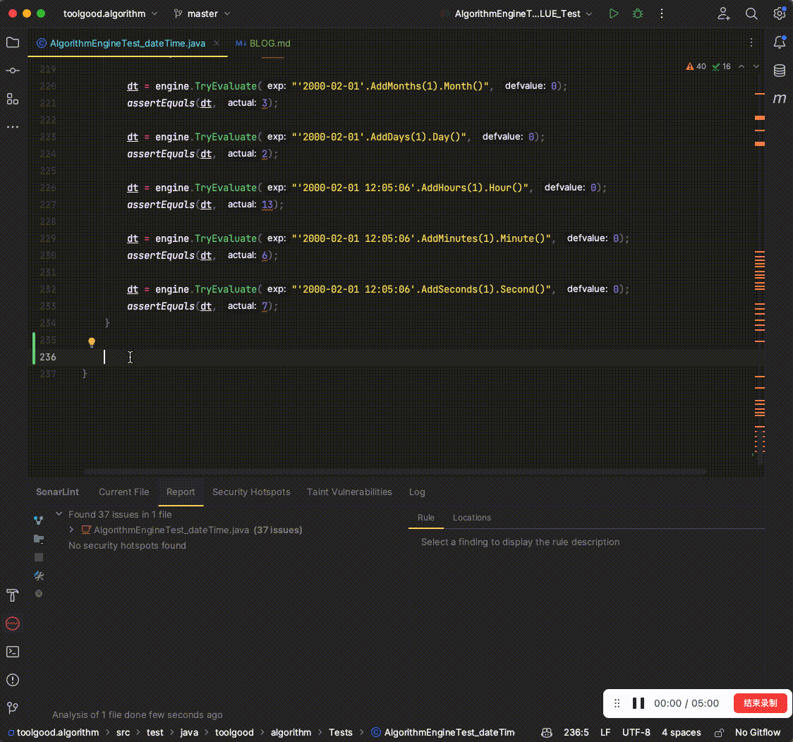
Task: Start debugging with the Debug bug icon
Action: (x=637, y=13)
